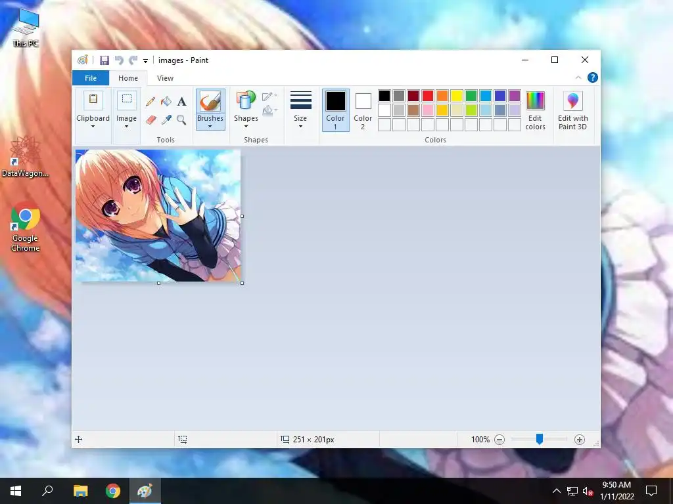
Task: Click the Edit colors rainbow icon
Action: (x=535, y=101)
